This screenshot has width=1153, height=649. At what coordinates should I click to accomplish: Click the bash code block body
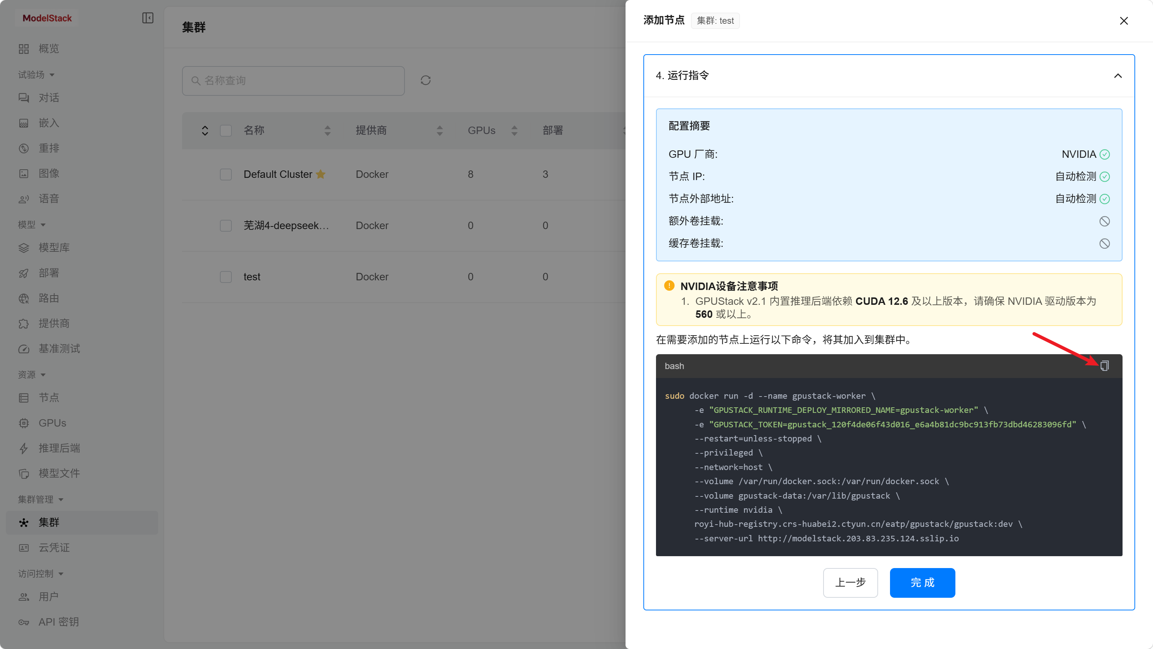(889, 467)
